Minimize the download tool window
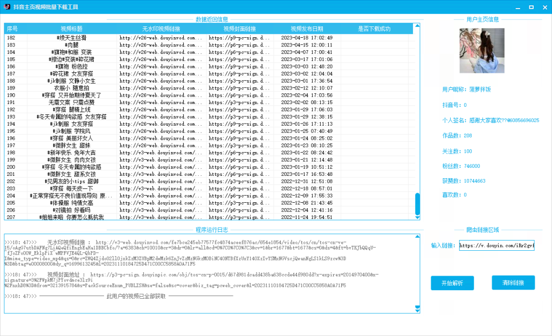Image resolution: width=552 pixels, height=336 pixels. (x=516, y=7)
